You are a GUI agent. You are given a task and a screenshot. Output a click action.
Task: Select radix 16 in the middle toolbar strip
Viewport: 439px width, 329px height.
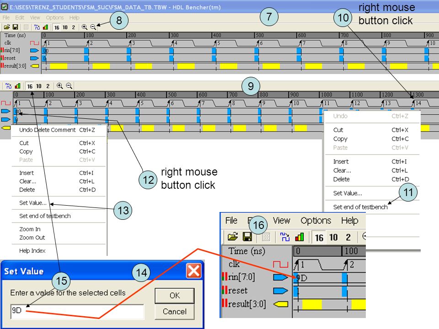[30, 86]
